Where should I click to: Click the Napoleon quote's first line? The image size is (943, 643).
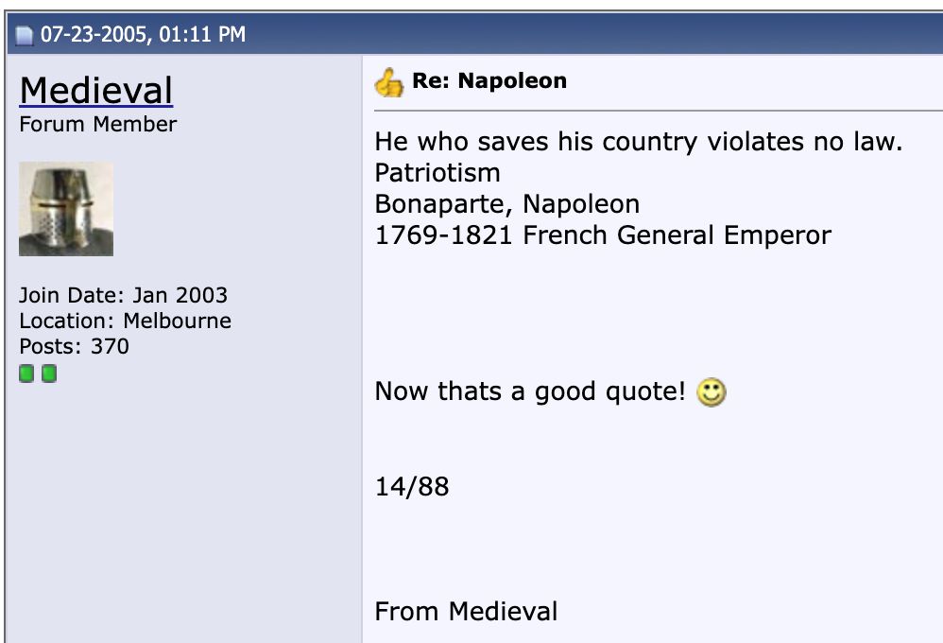coord(639,141)
